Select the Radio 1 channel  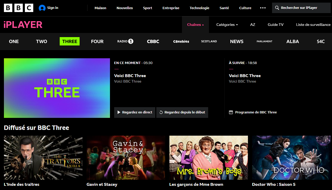point(125,41)
